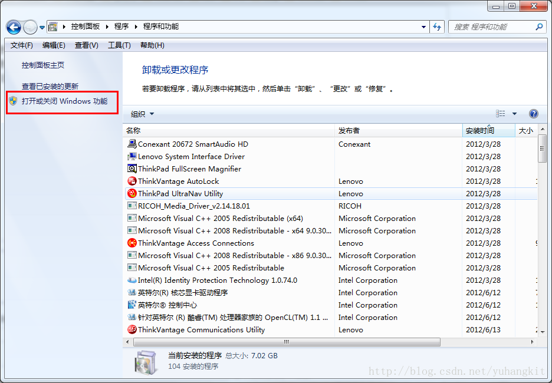This screenshot has height=383, width=552.
Task: Click the blue help question mark icon
Action: click(x=533, y=114)
